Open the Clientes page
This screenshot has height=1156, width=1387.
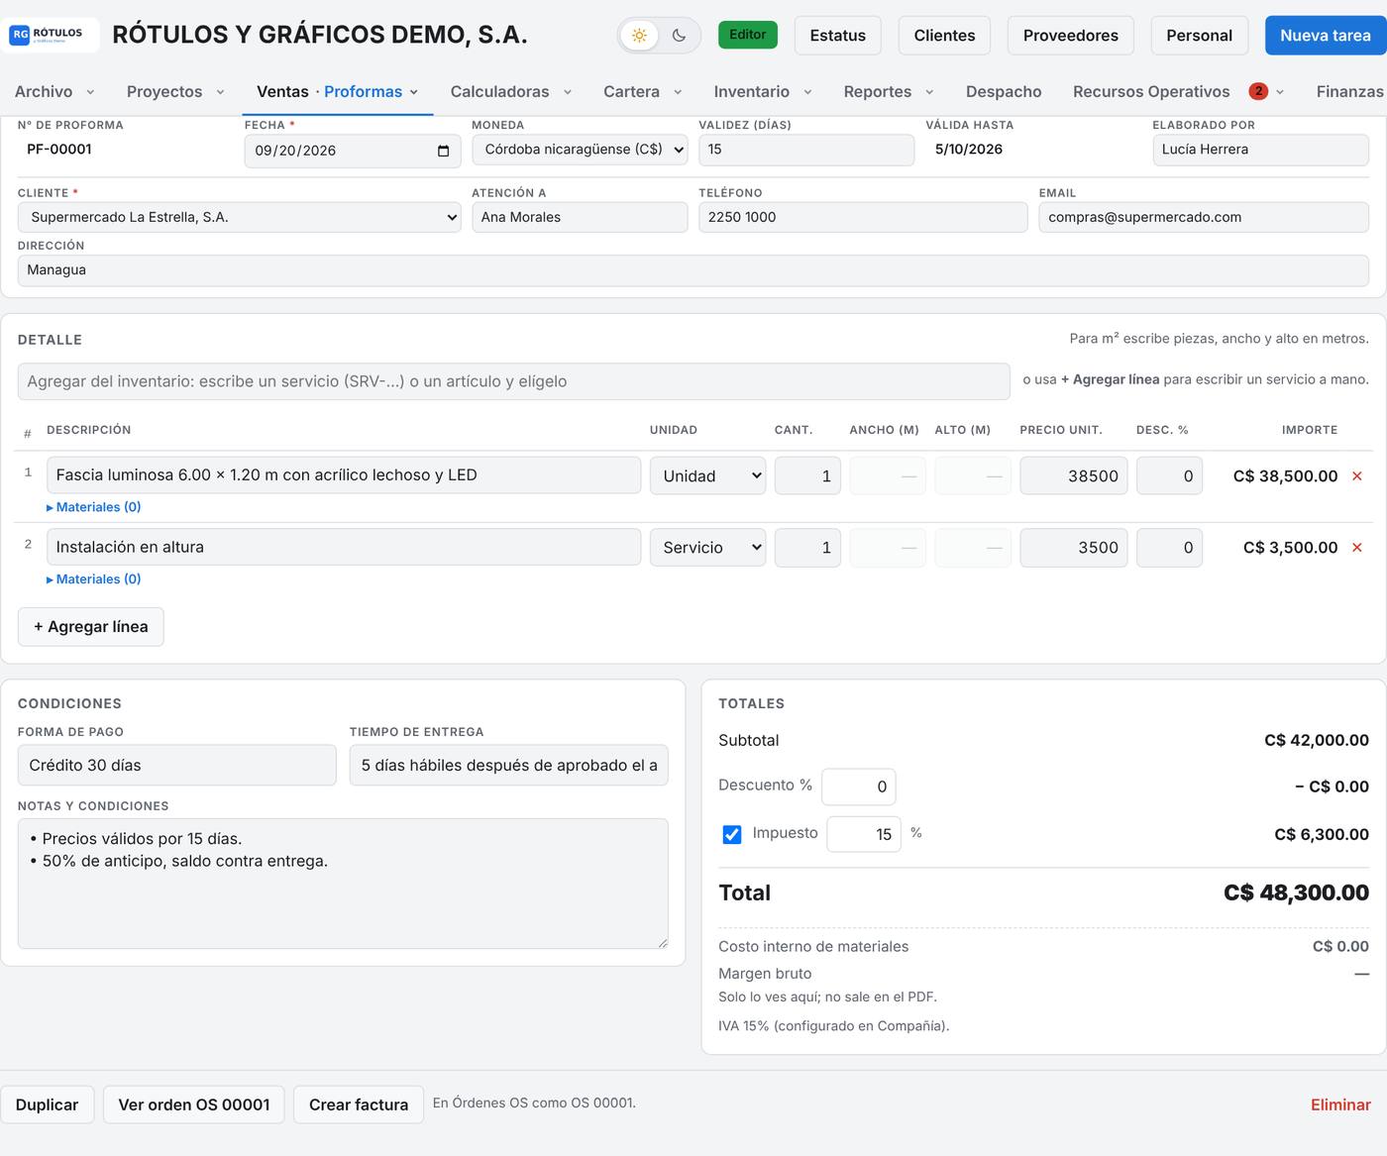pos(944,36)
